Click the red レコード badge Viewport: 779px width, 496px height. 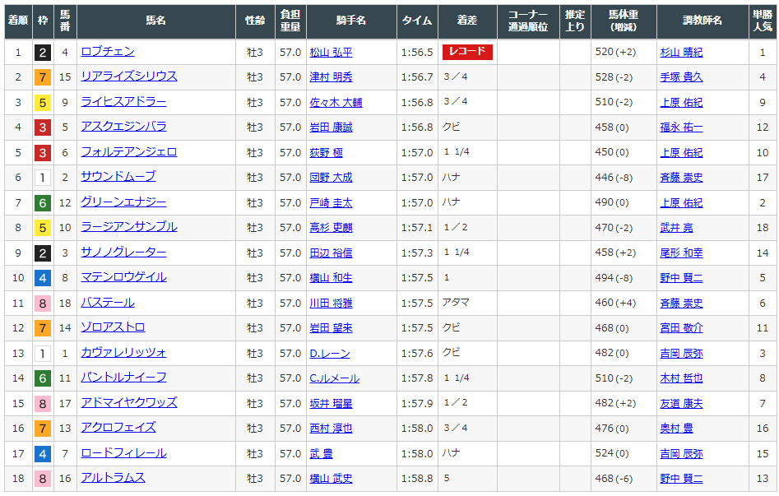coord(467,52)
